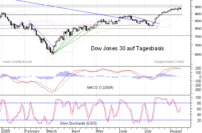Click the Stochastik axis value 60
The width and height of the screenshot is (202, 133).
point(199,109)
